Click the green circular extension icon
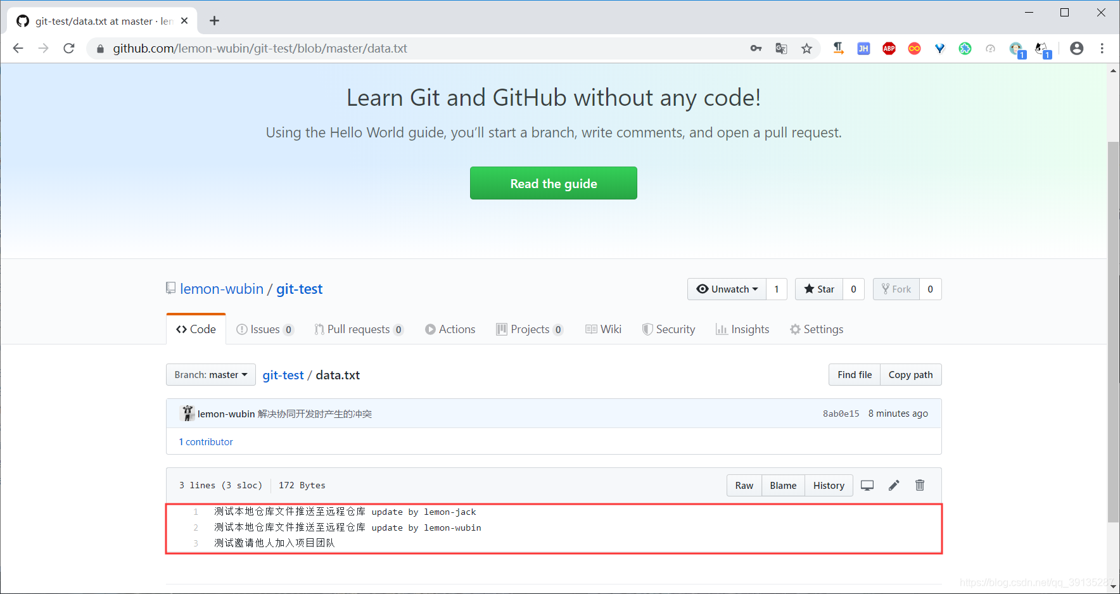Image resolution: width=1120 pixels, height=594 pixels. point(965,48)
